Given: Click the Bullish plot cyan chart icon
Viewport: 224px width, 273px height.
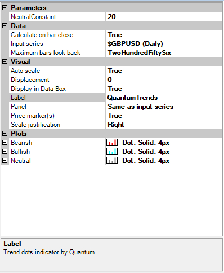Looking at the screenshot, I should pyautogui.click(x=112, y=152).
